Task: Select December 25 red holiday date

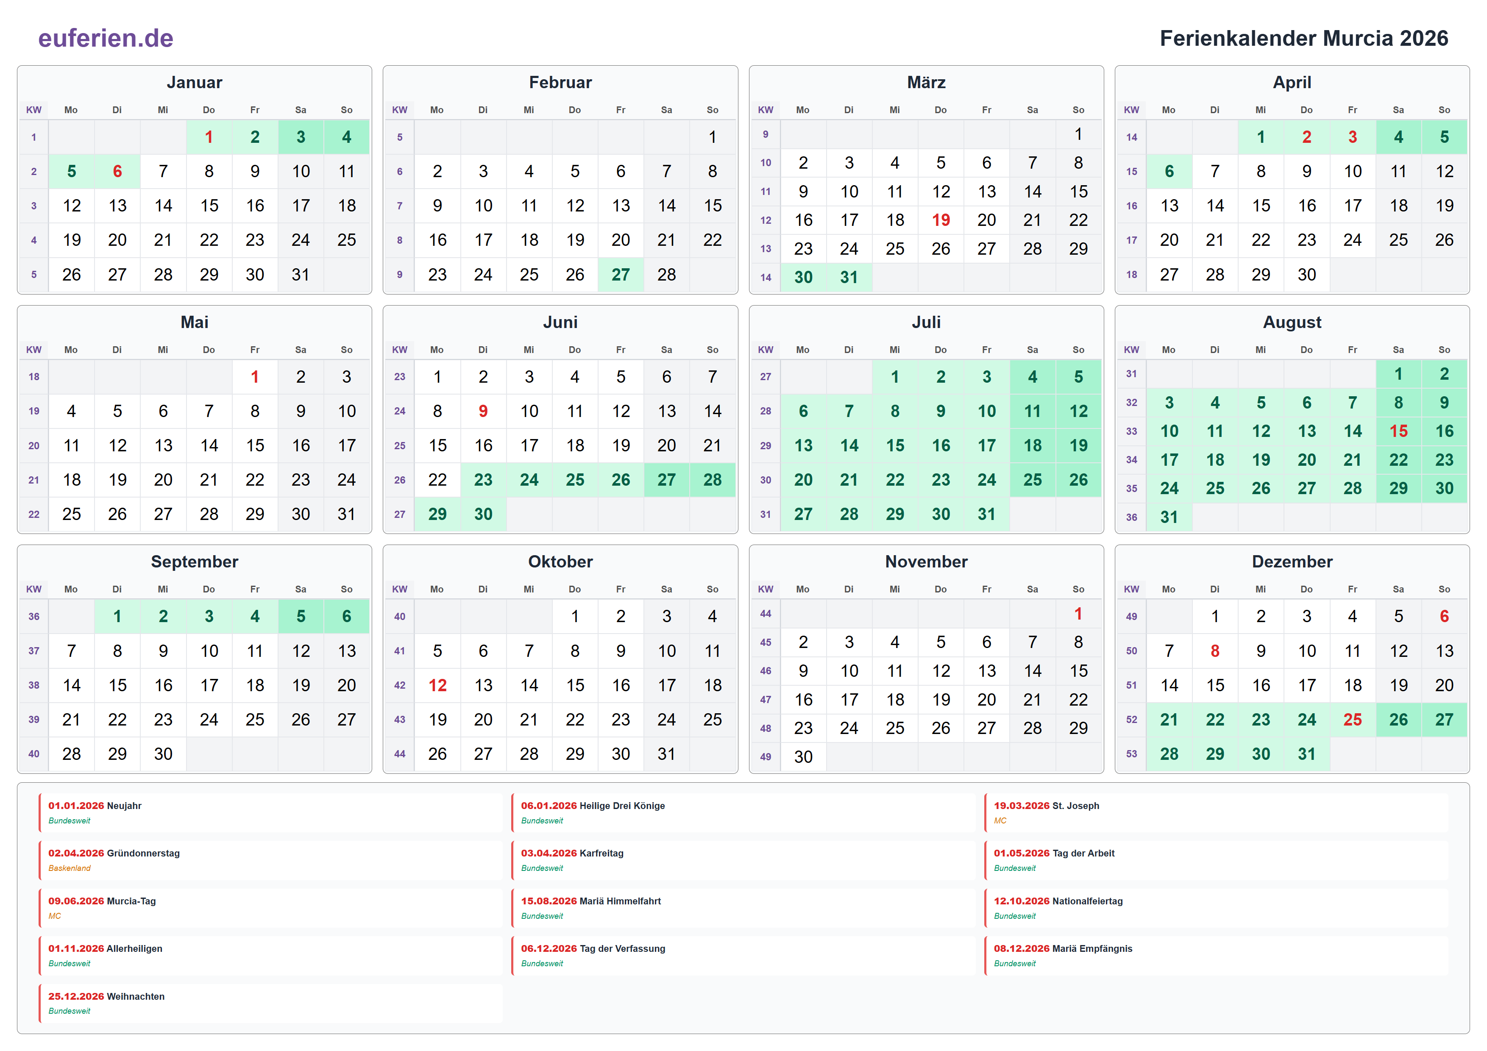Action: 1352,720
